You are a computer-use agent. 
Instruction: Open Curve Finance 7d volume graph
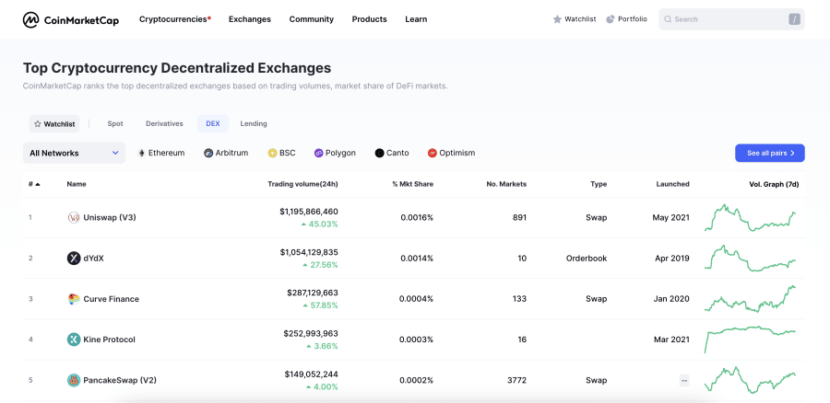tap(750, 299)
